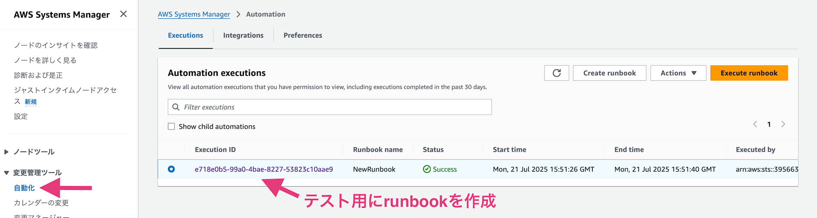Open execution e718e0b5-99a0-4bae-8227-53823c10aae9
Screen dimensions: 817x218
pos(264,169)
